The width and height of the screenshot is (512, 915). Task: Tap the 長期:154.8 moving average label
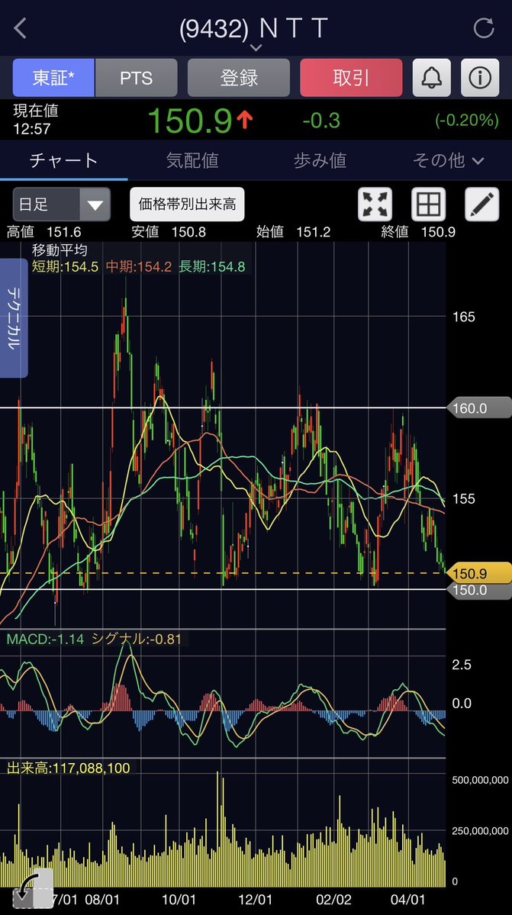(x=212, y=266)
